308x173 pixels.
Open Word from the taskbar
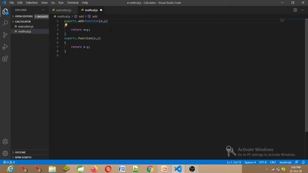point(122,169)
